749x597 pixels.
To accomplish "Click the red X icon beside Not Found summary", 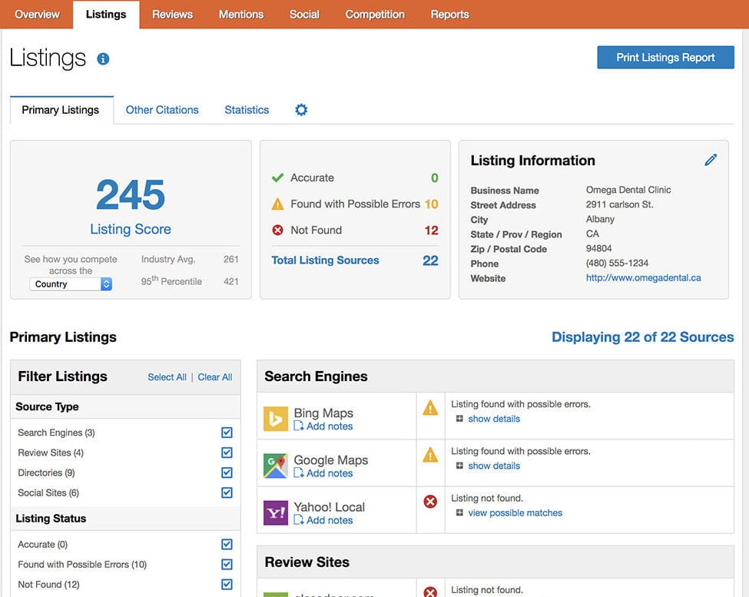I will tap(277, 231).
